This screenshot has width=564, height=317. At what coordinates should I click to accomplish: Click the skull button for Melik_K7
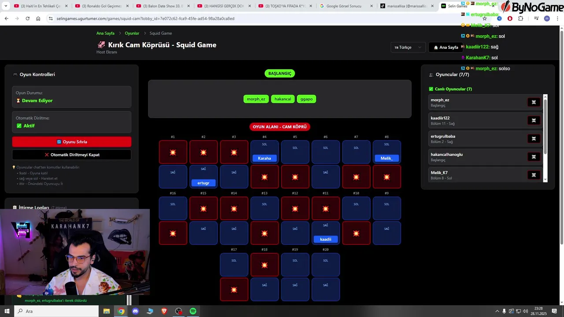coord(534,175)
